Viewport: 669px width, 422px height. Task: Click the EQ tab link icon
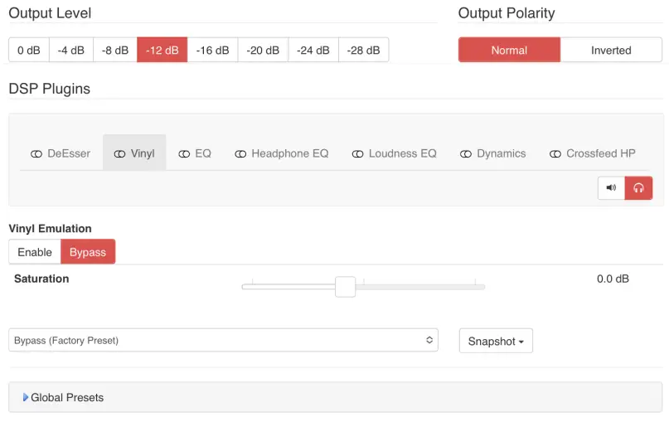184,154
